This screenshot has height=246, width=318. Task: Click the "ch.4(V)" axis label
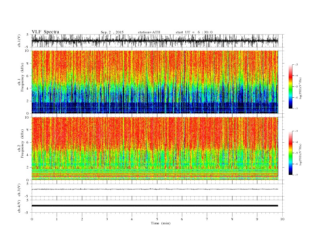[19, 206]
